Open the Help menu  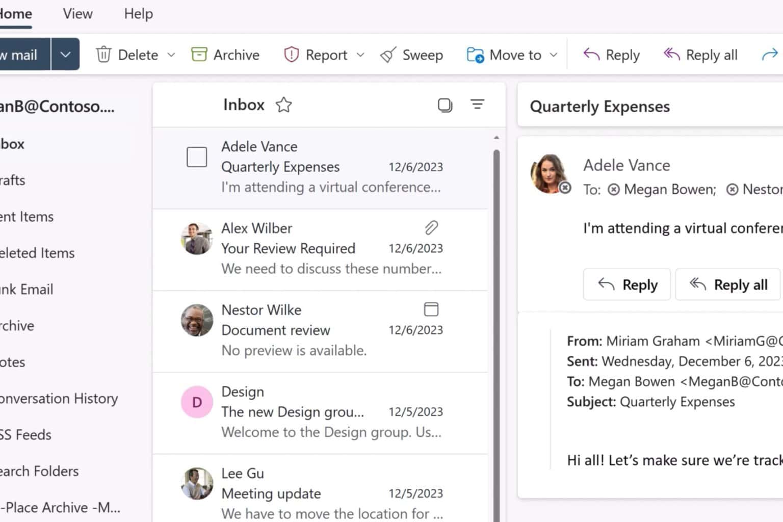[138, 14]
